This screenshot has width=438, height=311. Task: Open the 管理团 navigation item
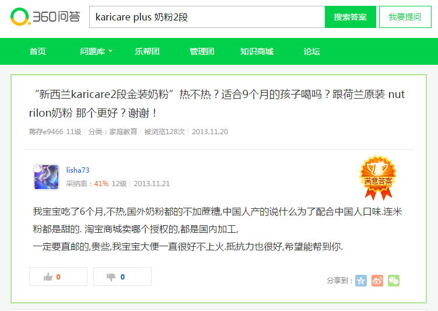coord(202,51)
